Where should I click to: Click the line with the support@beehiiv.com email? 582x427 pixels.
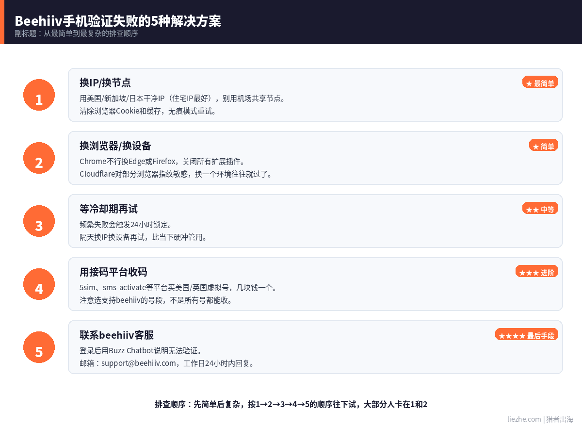click(168, 363)
